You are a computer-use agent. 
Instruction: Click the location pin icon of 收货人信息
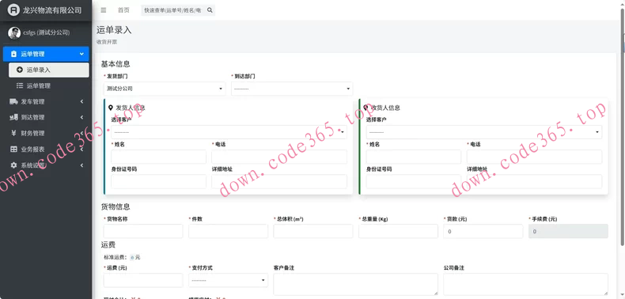click(x=366, y=108)
